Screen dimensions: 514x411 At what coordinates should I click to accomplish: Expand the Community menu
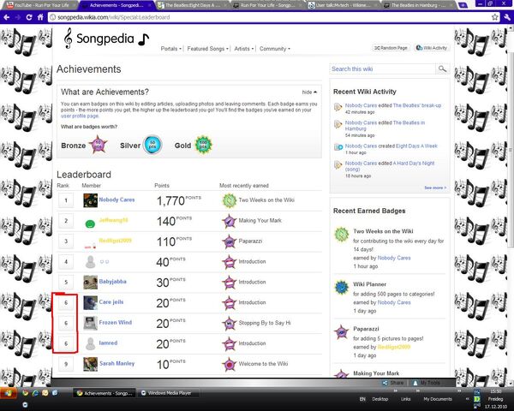click(x=275, y=49)
